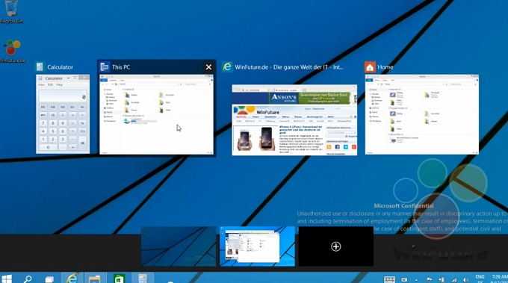Click the "Calculator" title label above its preview
The width and height of the screenshot is (508, 283).
tap(60, 67)
